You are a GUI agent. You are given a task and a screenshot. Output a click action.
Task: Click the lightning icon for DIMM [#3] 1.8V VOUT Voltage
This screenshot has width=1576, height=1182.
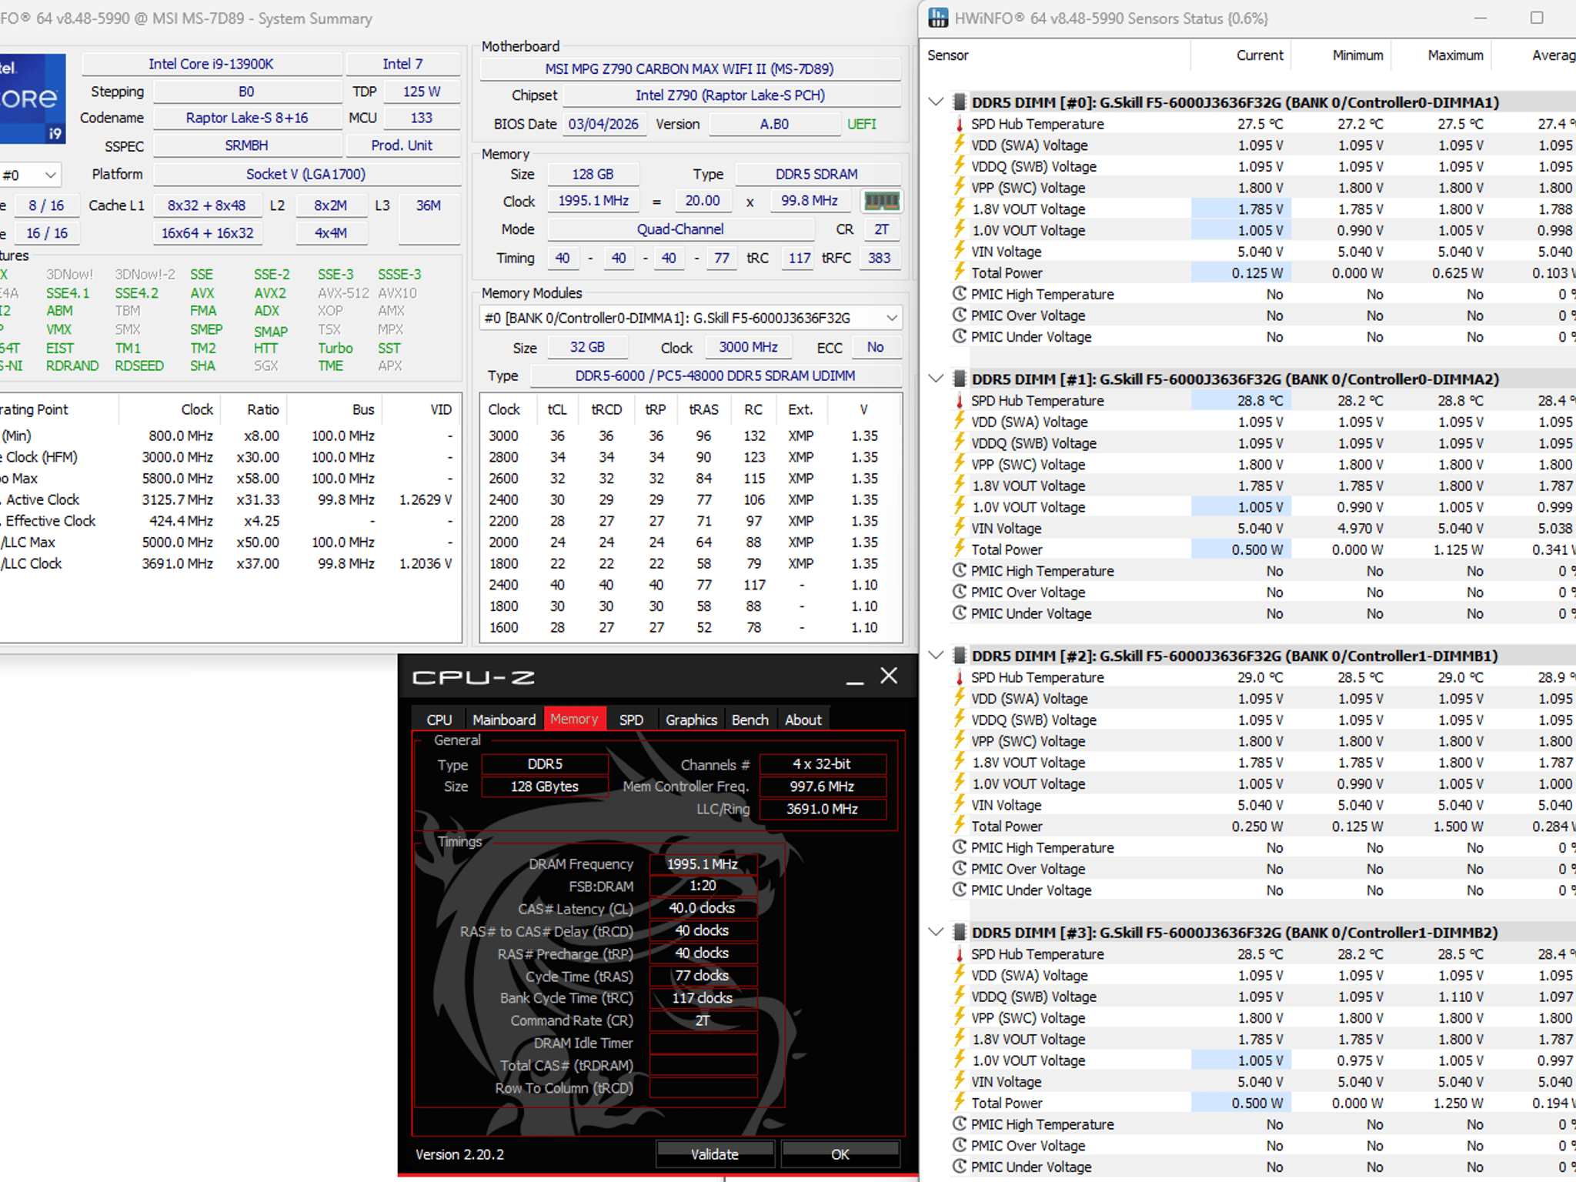(960, 1039)
